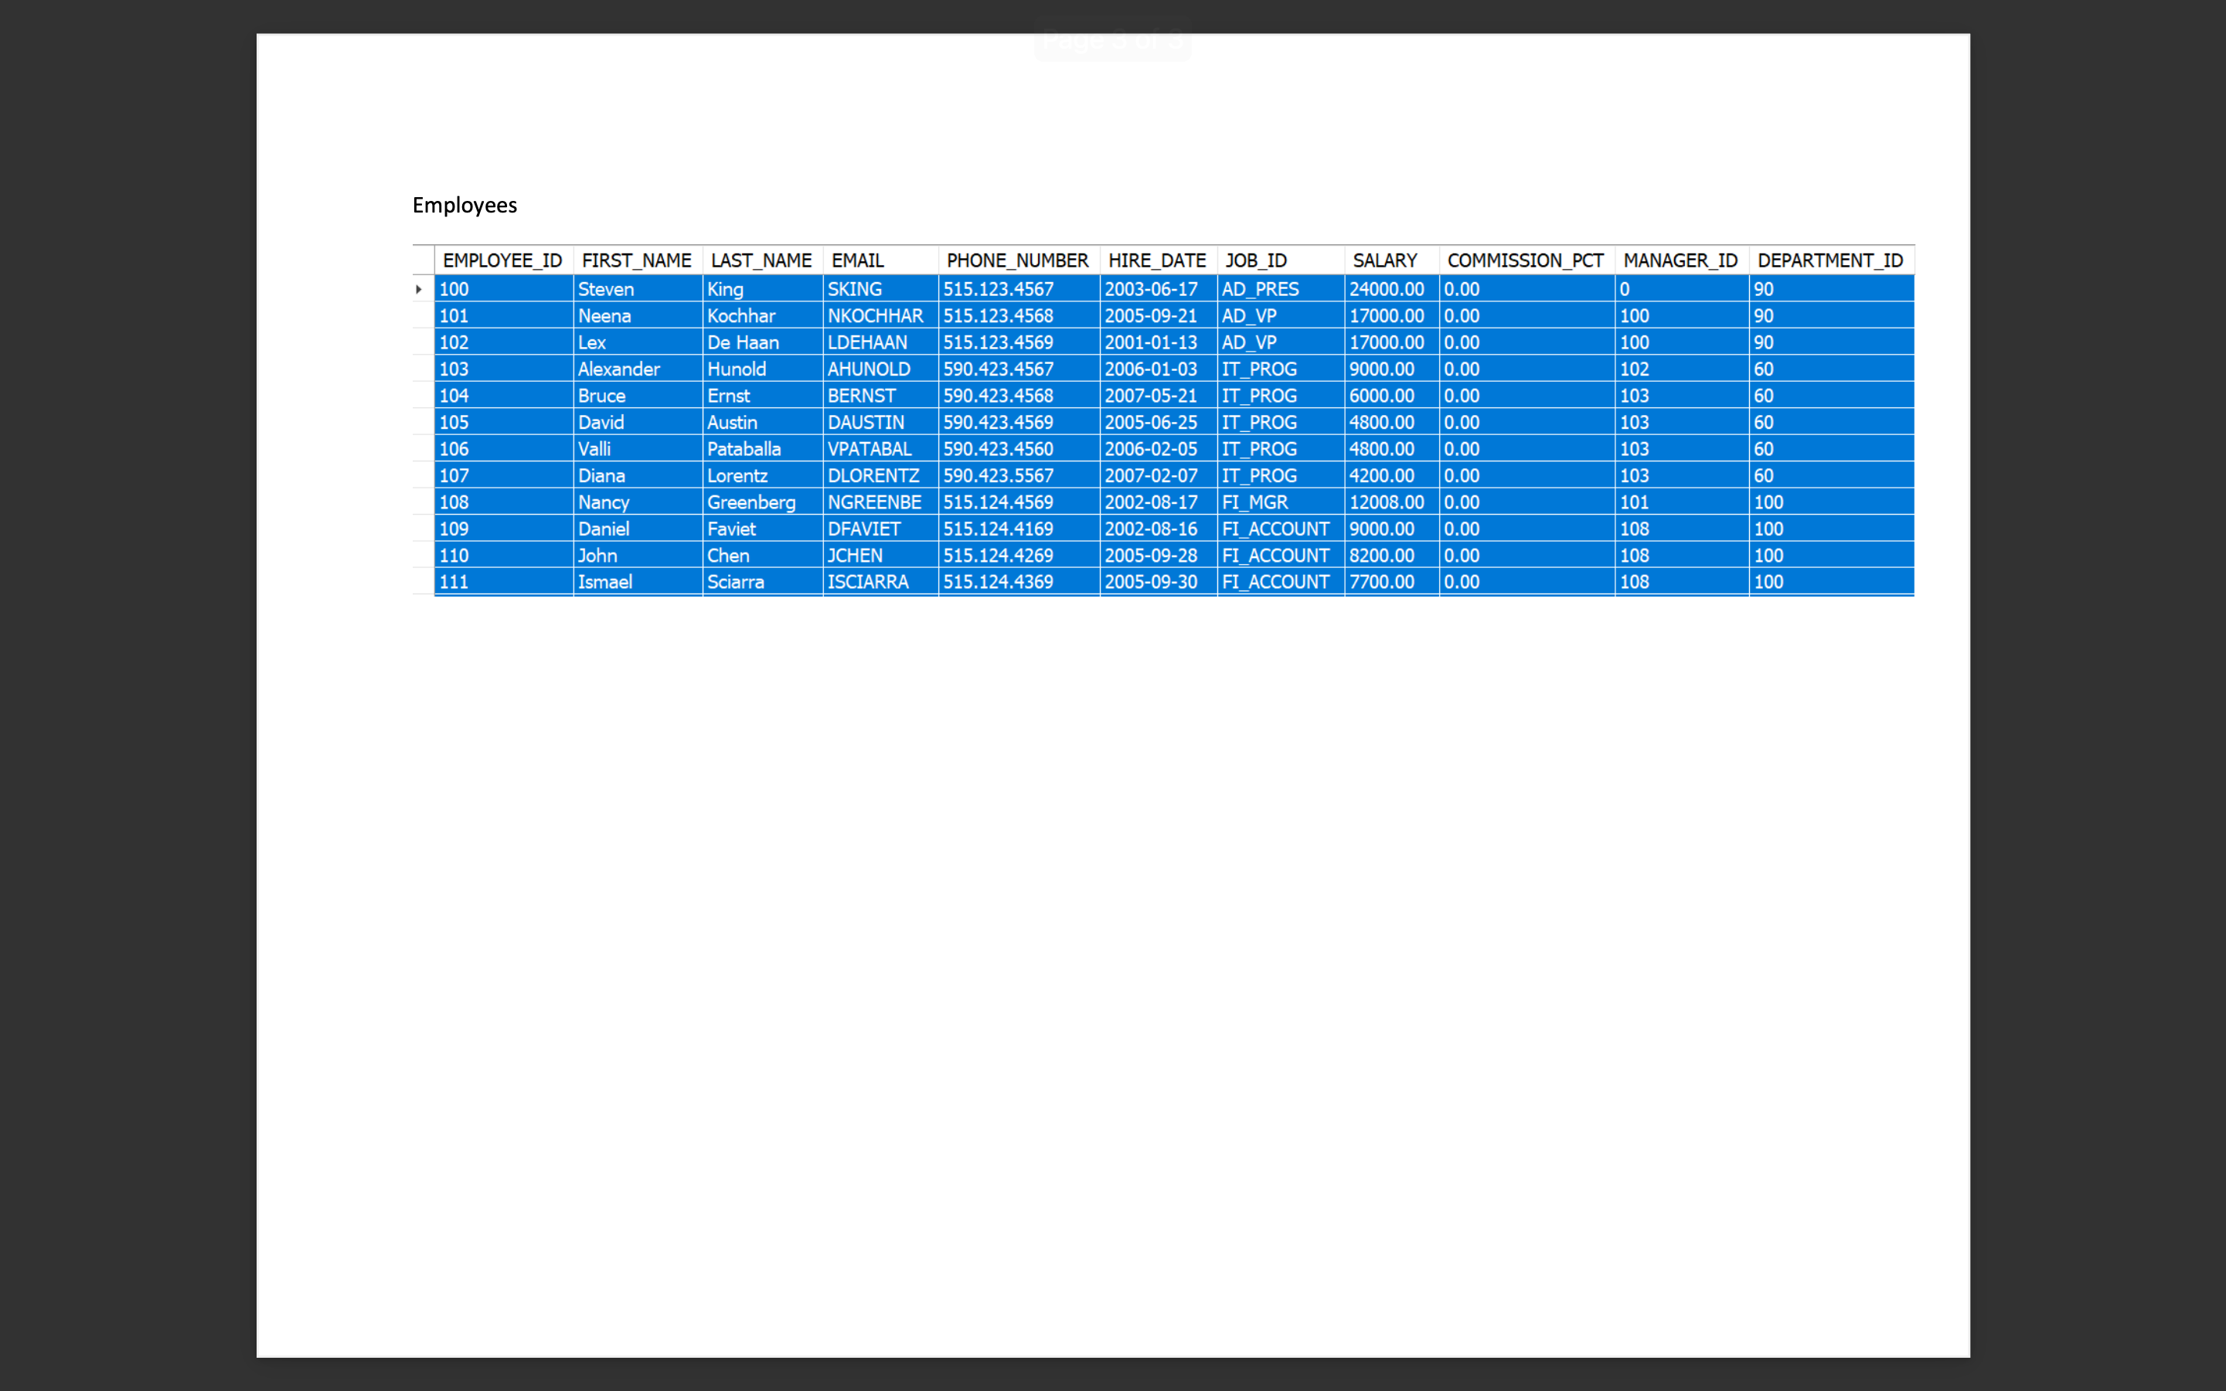The image size is (2226, 1391).
Task: Click the MANAGER_ID column header
Action: pos(1680,260)
